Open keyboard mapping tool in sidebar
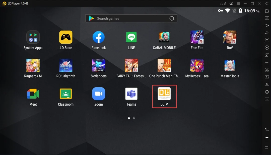 point(267,18)
